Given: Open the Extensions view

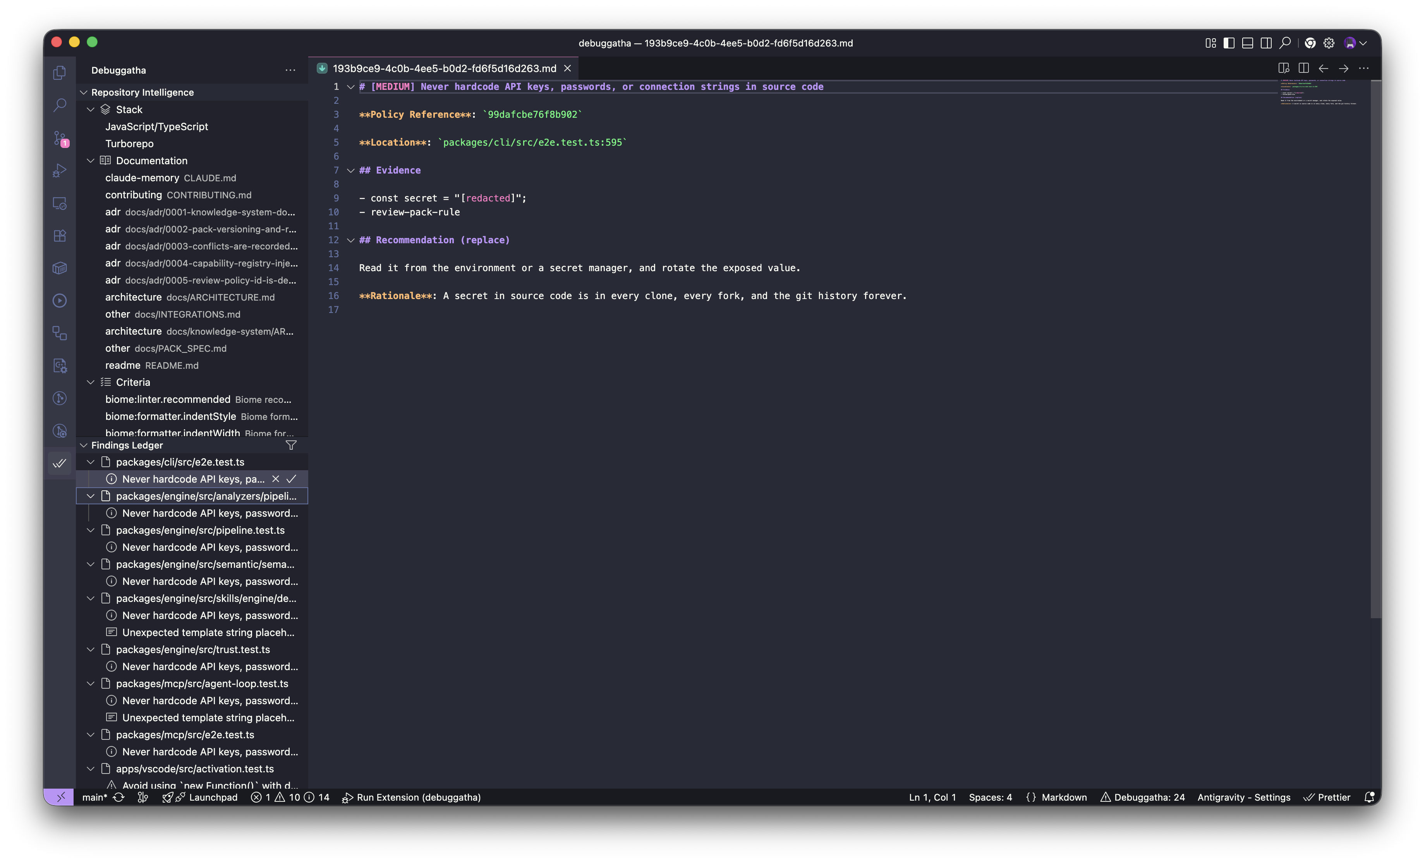Looking at the screenshot, I should click(60, 236).
